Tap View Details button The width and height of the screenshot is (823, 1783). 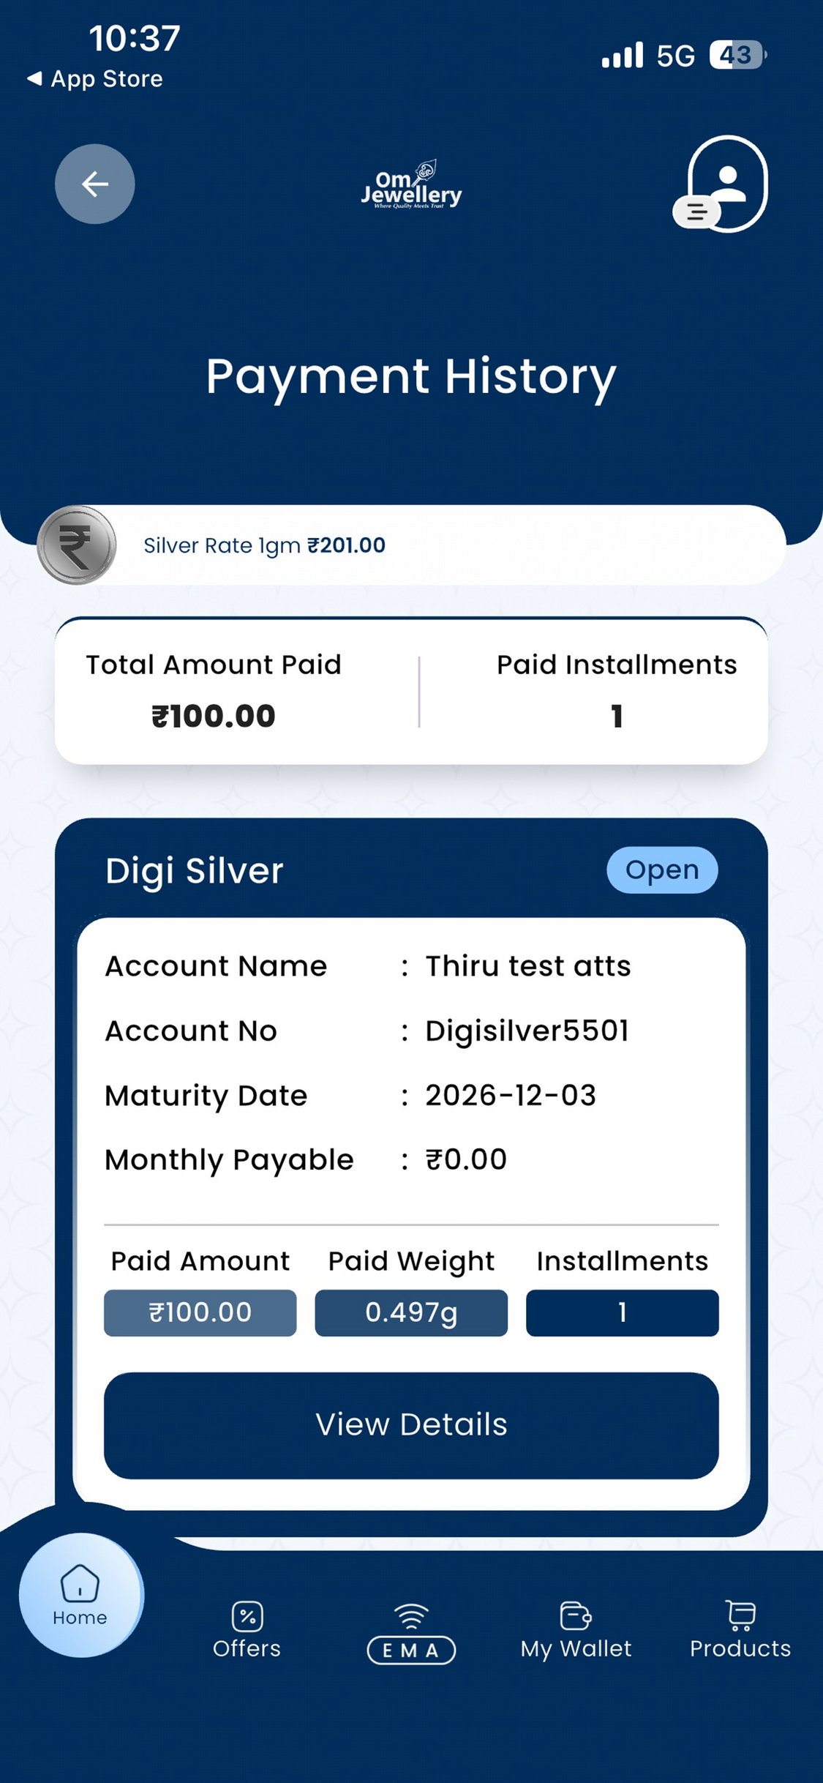(411, 1425)
